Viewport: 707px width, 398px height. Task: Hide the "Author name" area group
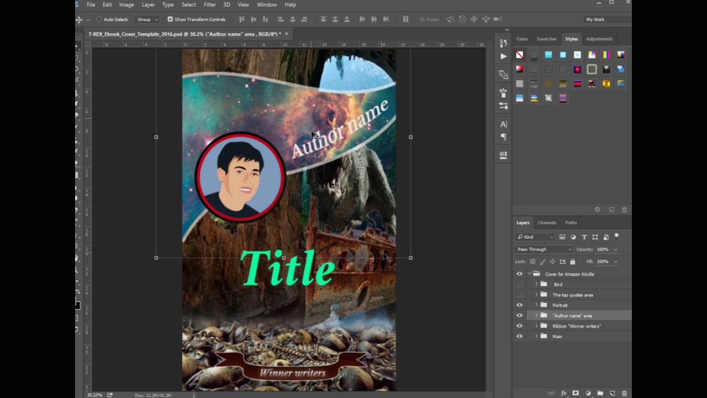pos(519,316)
